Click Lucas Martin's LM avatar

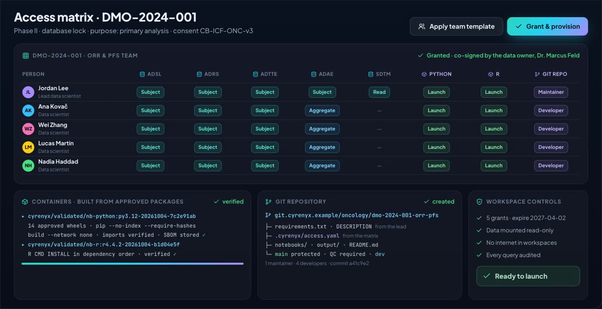(28, 147)
